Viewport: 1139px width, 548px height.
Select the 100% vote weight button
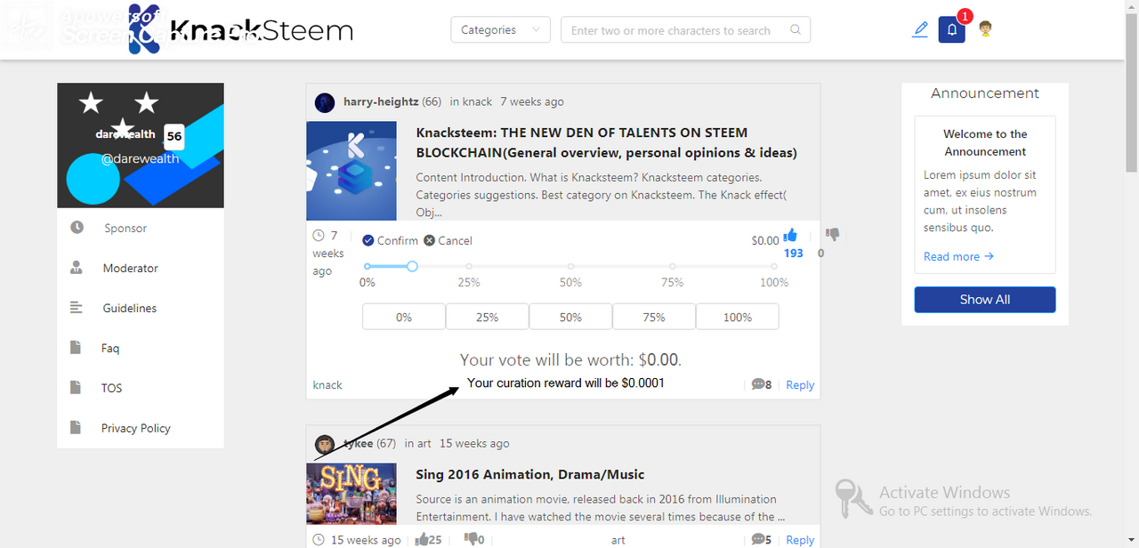(x=738, y=317)
